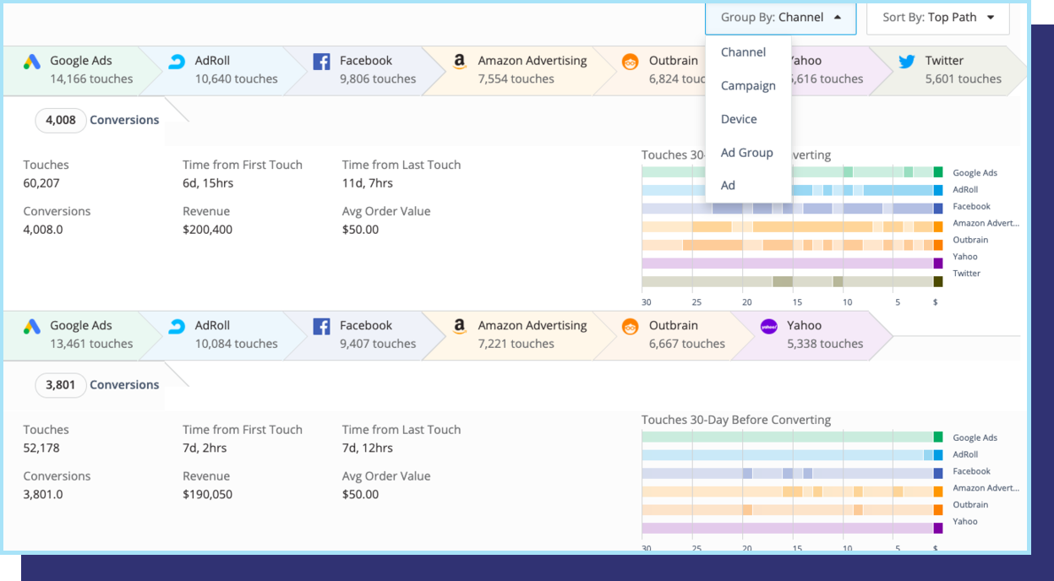Click the Amazon icon beside 7,221 touches
1054x581 pixels.
[459, 327]
